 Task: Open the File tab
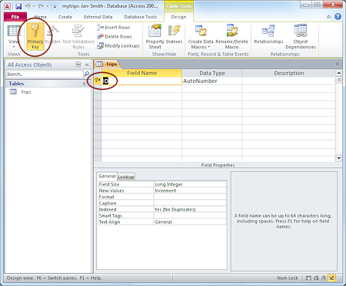(x=15, y=17)
